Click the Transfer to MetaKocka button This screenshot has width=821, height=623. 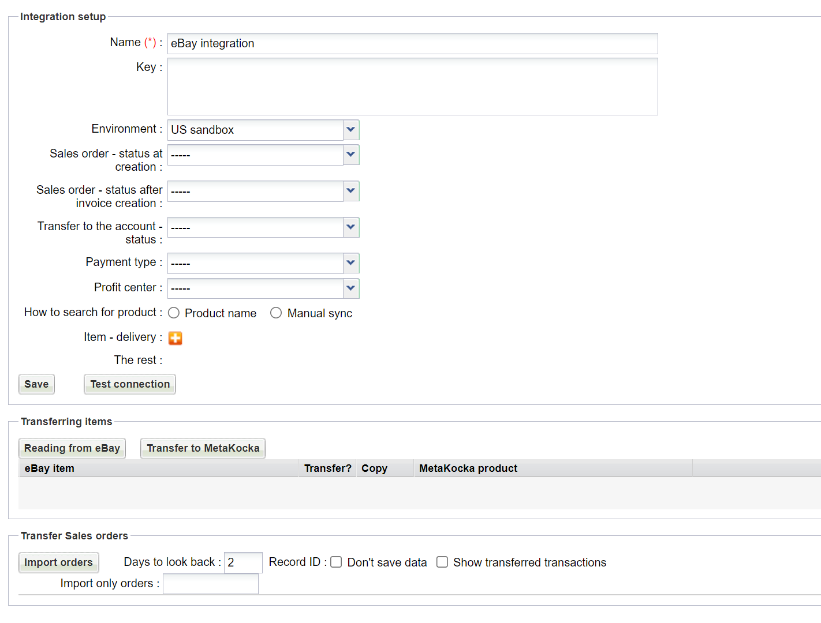coord(203,448)
